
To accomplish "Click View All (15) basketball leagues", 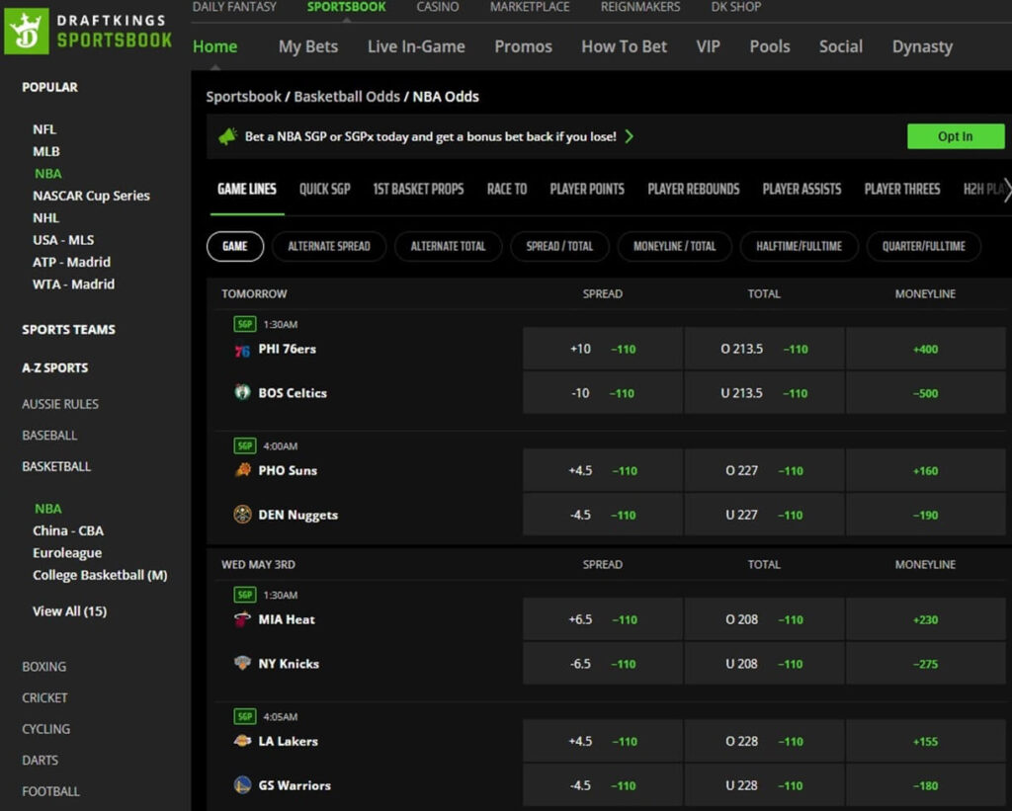I will [x=70, y=611].
